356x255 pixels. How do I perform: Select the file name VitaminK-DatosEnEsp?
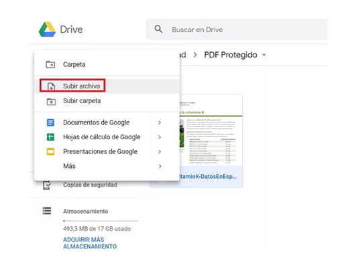tap(208, 177)
